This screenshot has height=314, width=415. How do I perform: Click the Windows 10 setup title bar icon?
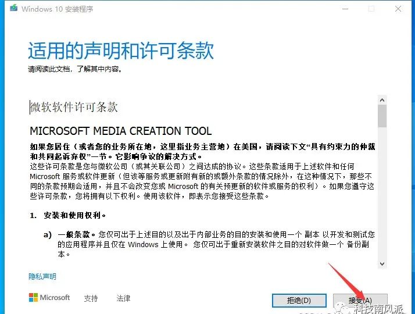point(14,8)
